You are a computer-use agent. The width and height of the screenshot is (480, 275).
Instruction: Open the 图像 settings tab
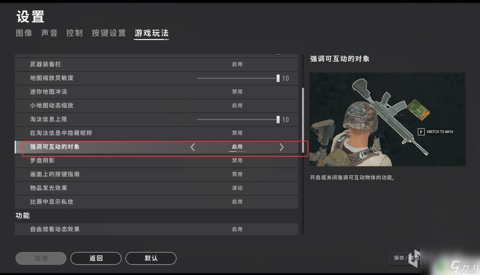[24, 33]
